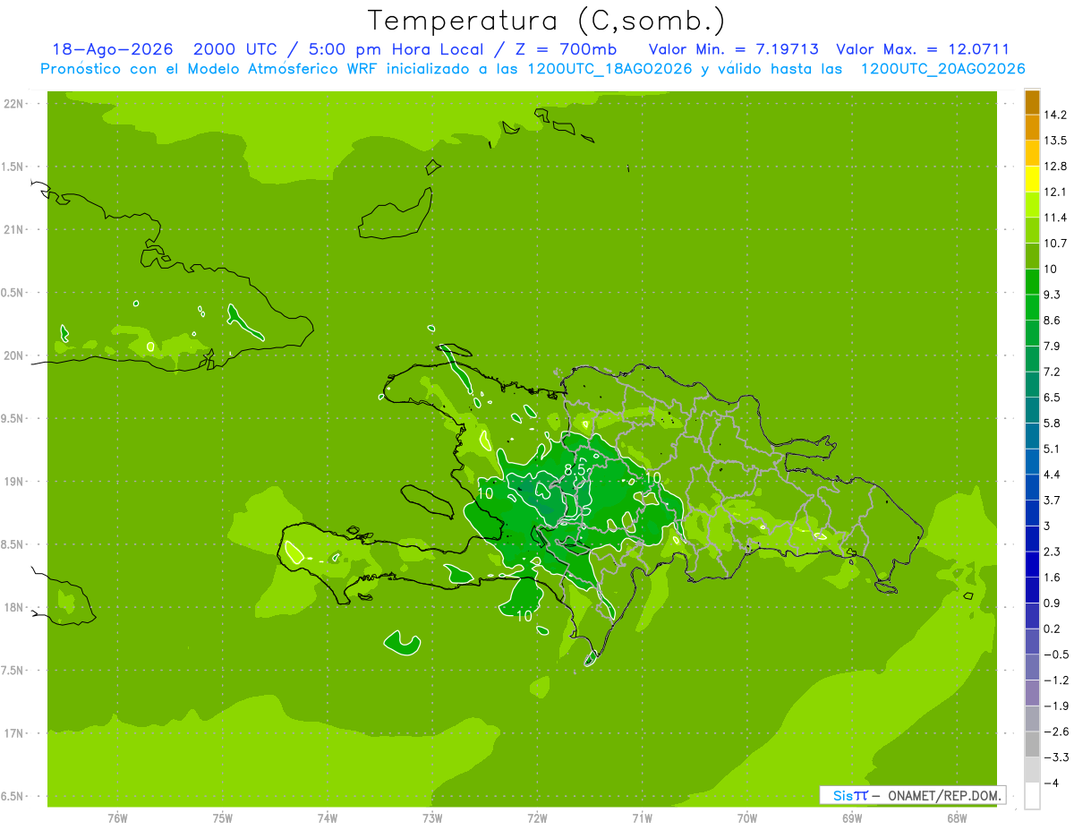Screen dimensions: 1074x830
Task: Click the "-0.5" color legend value
Action: pos(1056,654)
